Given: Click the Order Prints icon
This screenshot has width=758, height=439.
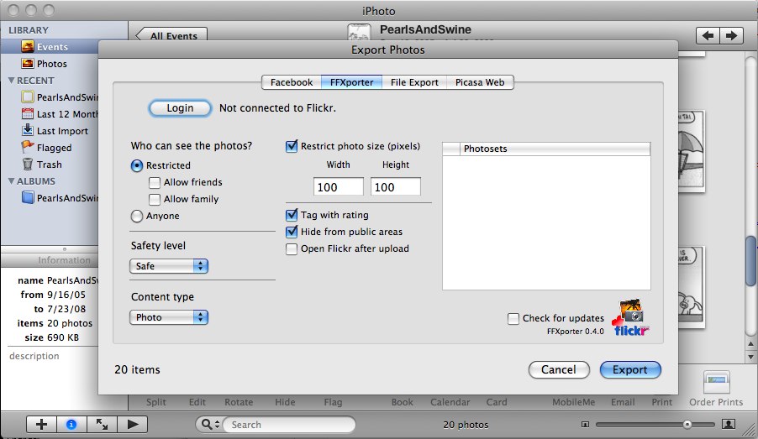Looking at the screenshot, I should coord(717,382).
